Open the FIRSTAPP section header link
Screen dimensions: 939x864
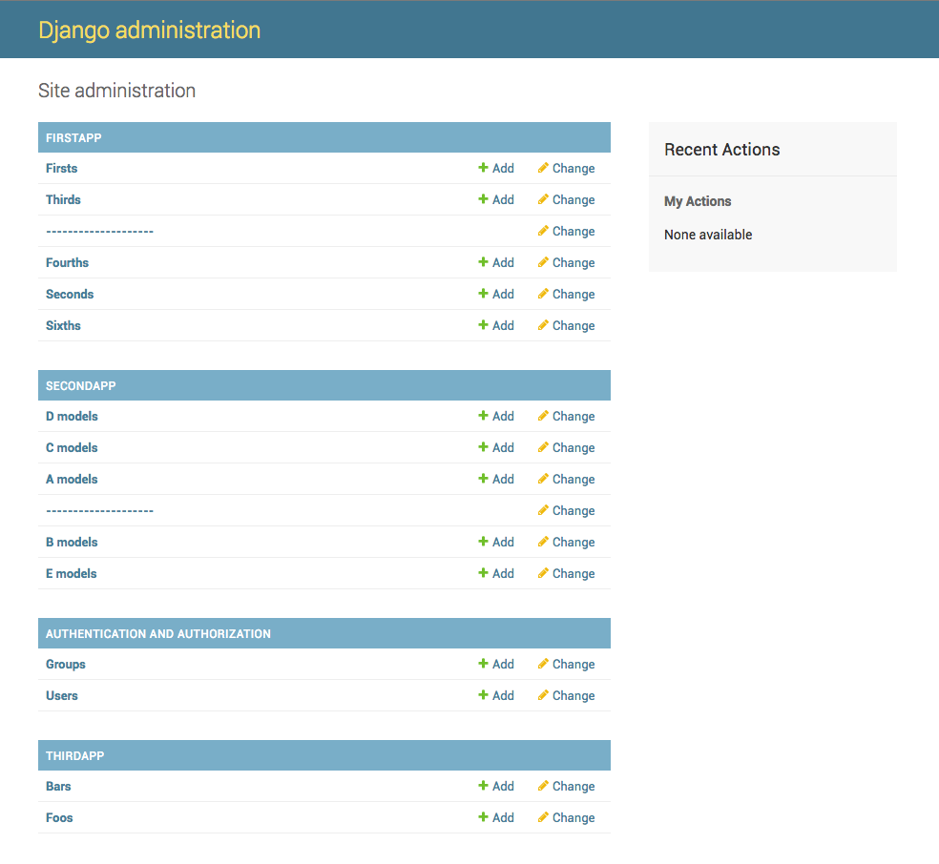[73, 137]
